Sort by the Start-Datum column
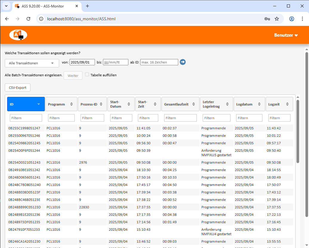The image size is (309, 248). 121,104
